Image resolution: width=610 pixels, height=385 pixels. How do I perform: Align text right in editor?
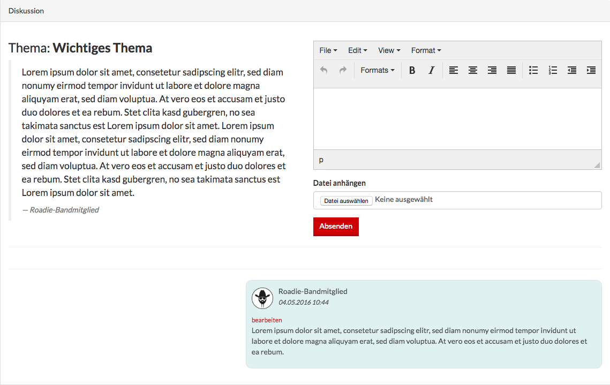click(492, 70)
